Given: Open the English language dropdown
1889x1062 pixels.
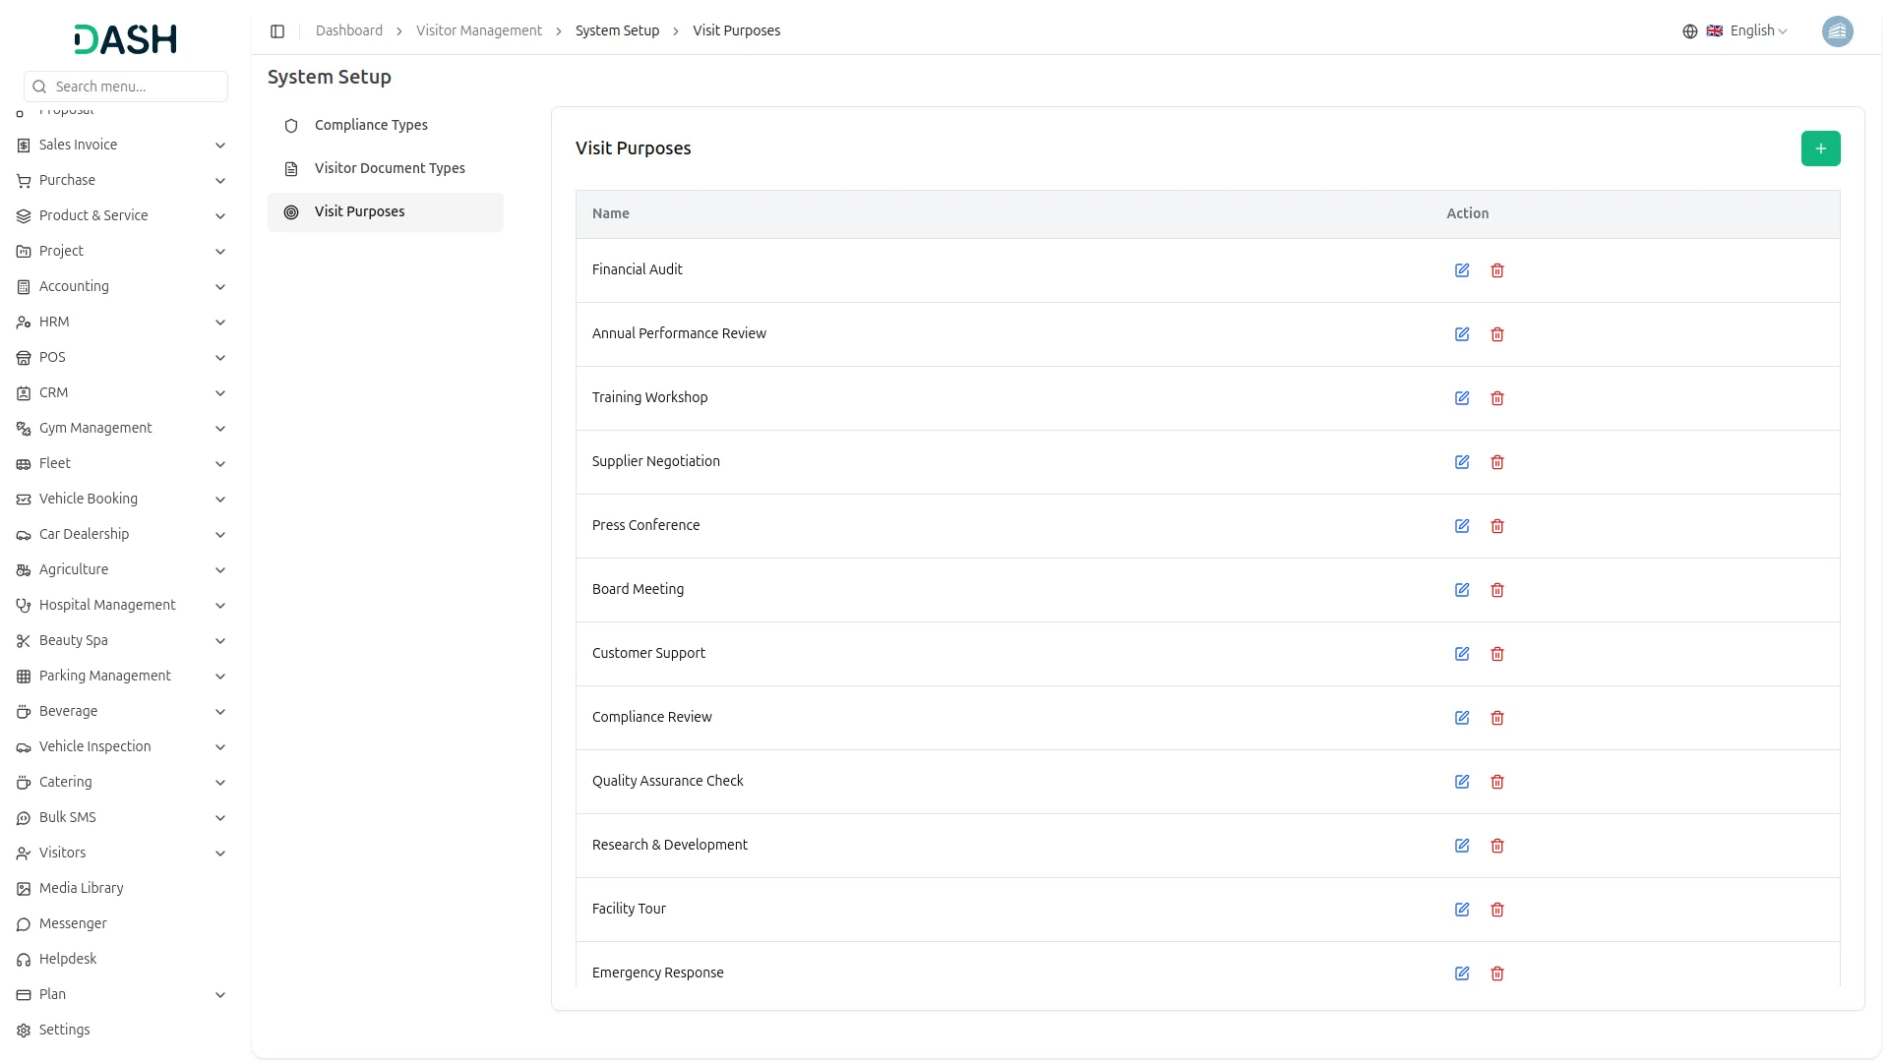Looking at the screenshot, I should pos(1747,31).
